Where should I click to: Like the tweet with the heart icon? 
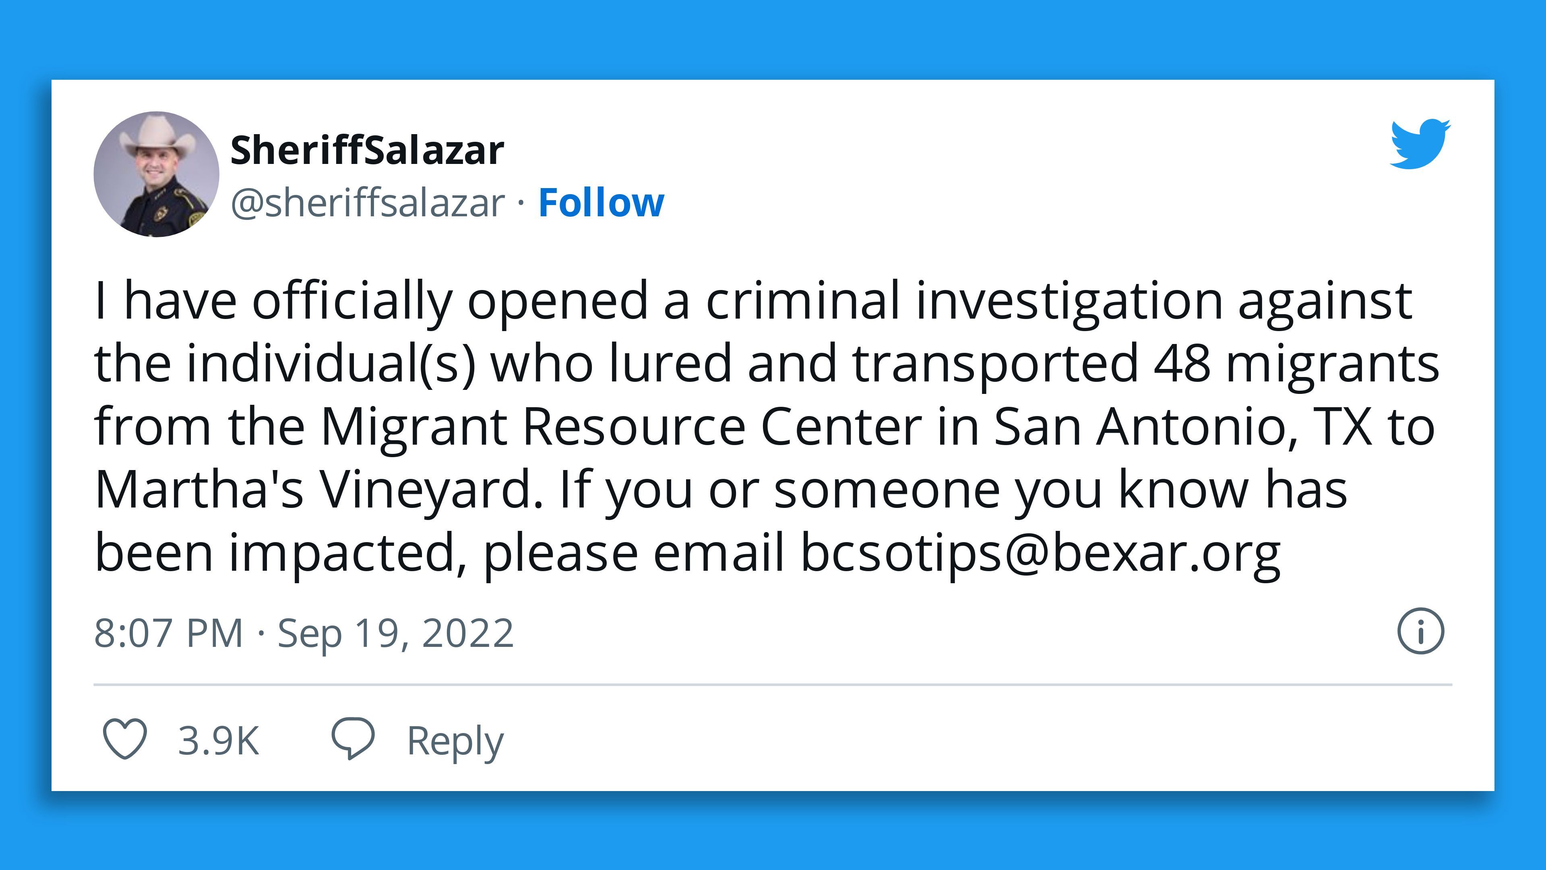click(x=125, y=739)
